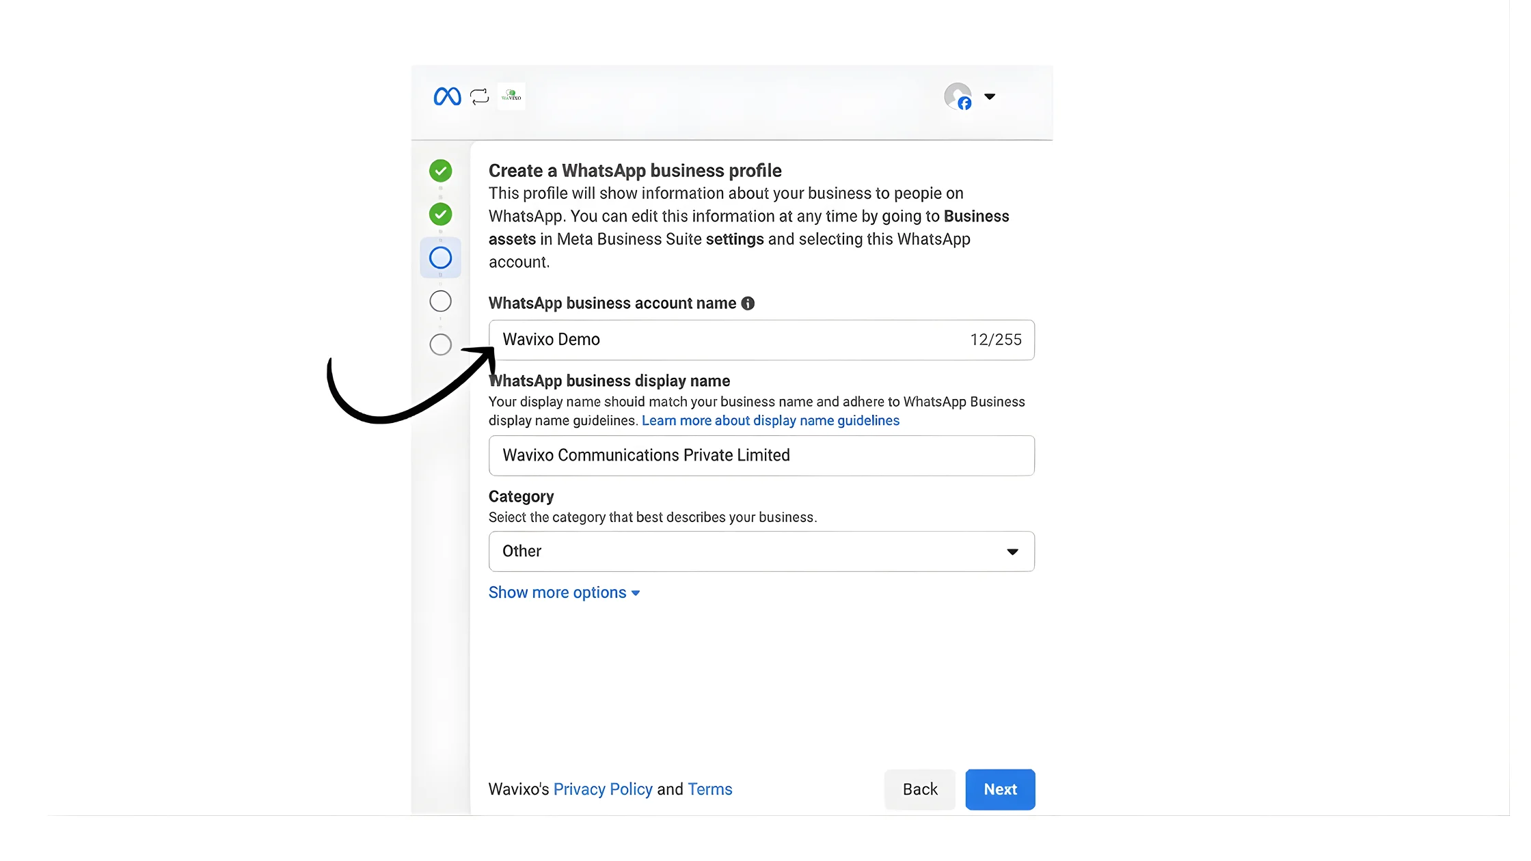
Task: Open Wavixo's Privacy Policy link
Action: 603,789
